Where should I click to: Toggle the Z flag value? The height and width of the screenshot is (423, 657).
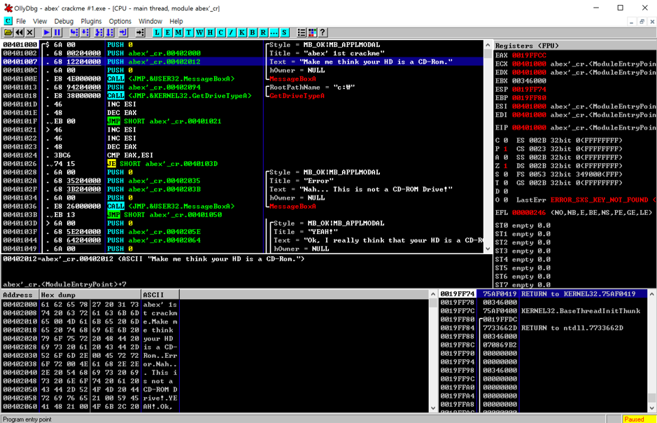click(505, 165)
